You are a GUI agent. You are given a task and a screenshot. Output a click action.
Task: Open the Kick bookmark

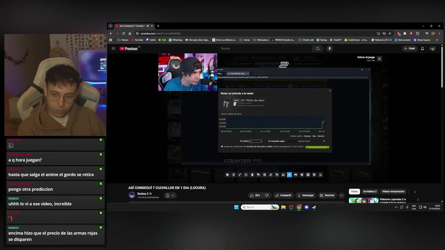point(162,40)
